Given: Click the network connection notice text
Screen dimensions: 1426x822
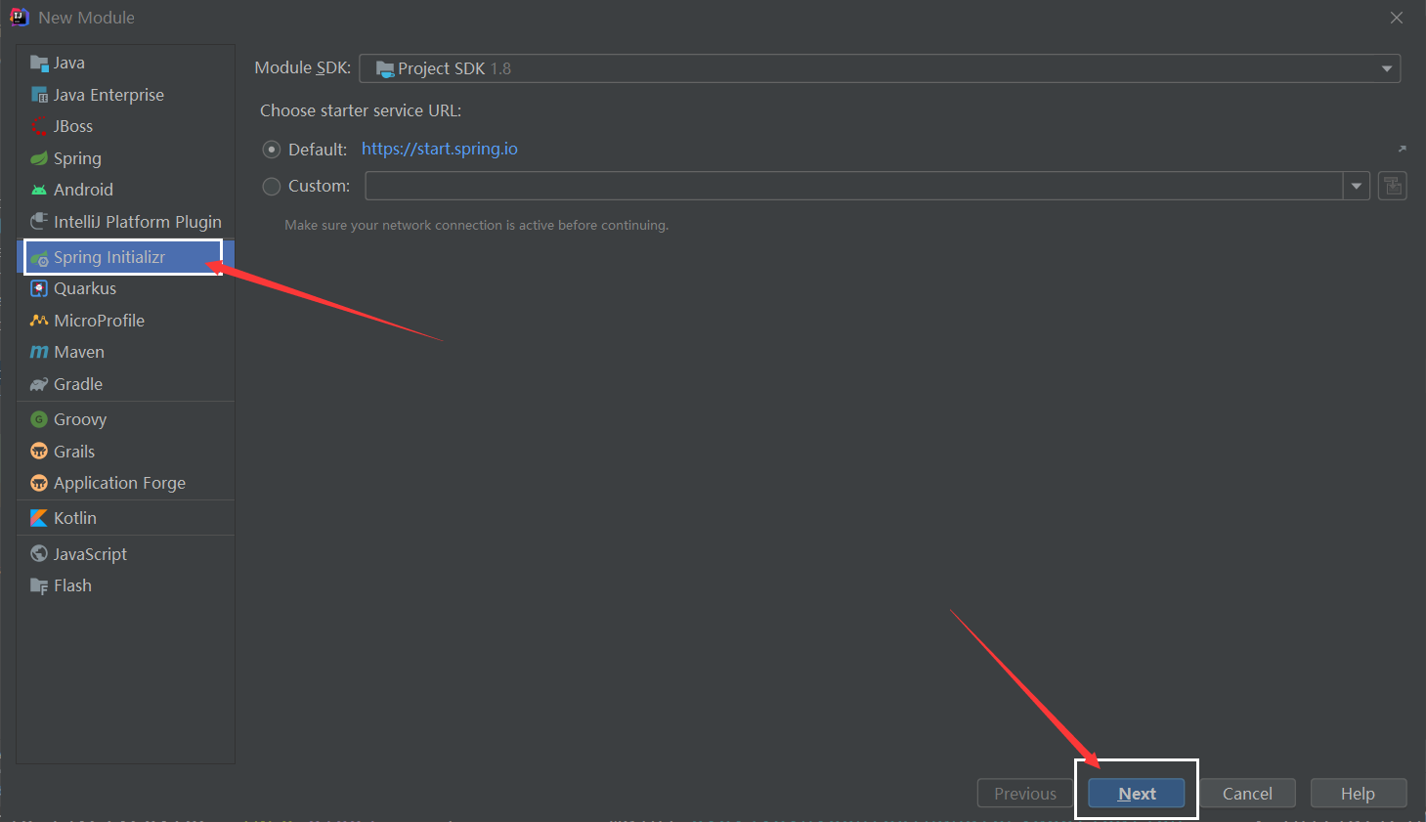Looking at the screenshot, I should [x=477, y=225].
